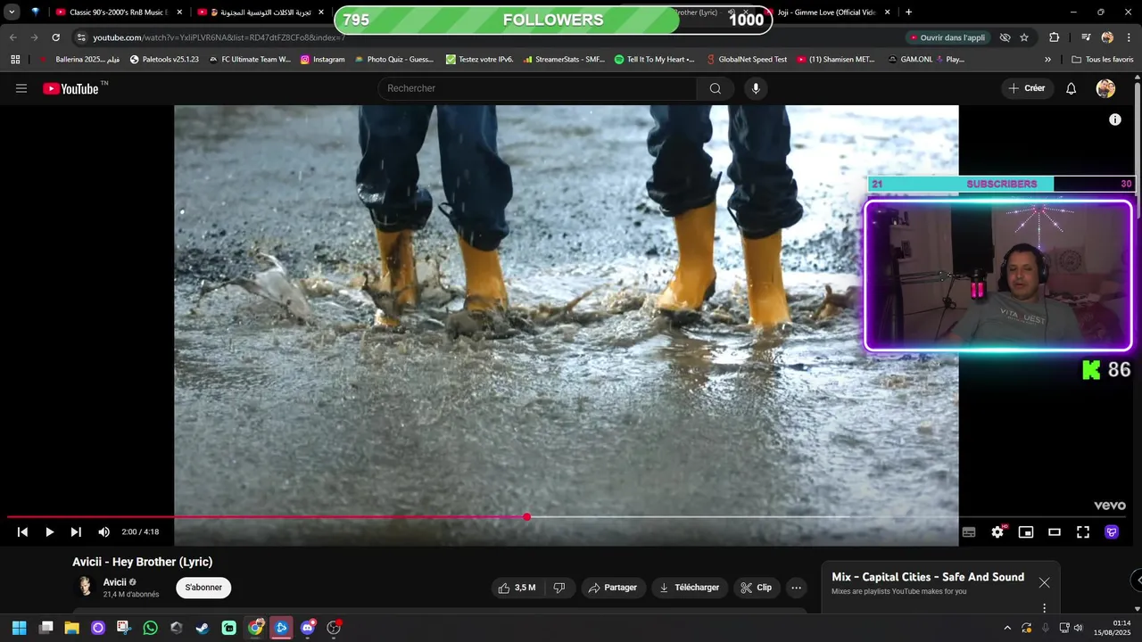Click the browser address bar
The image size is (1142, 642).
pos(491,37)
